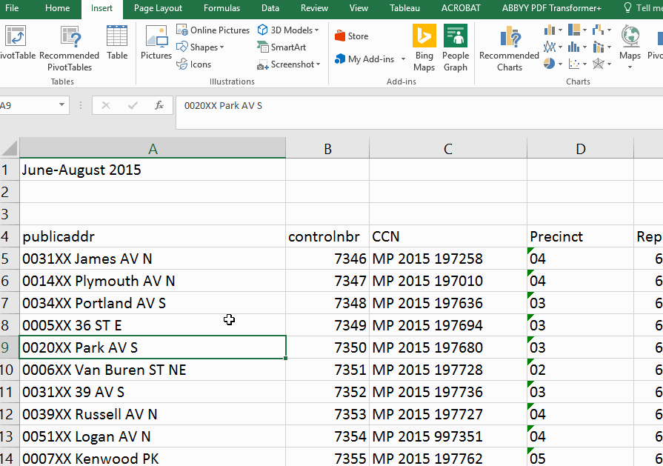Expand the Maps dropdown

point(630,67)
